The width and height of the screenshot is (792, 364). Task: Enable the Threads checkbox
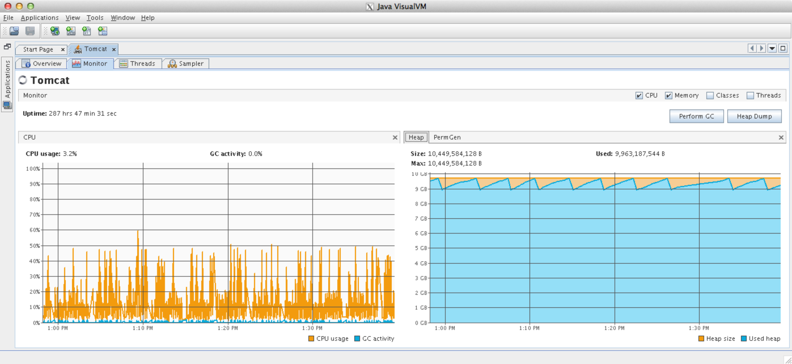click(750, 95)
